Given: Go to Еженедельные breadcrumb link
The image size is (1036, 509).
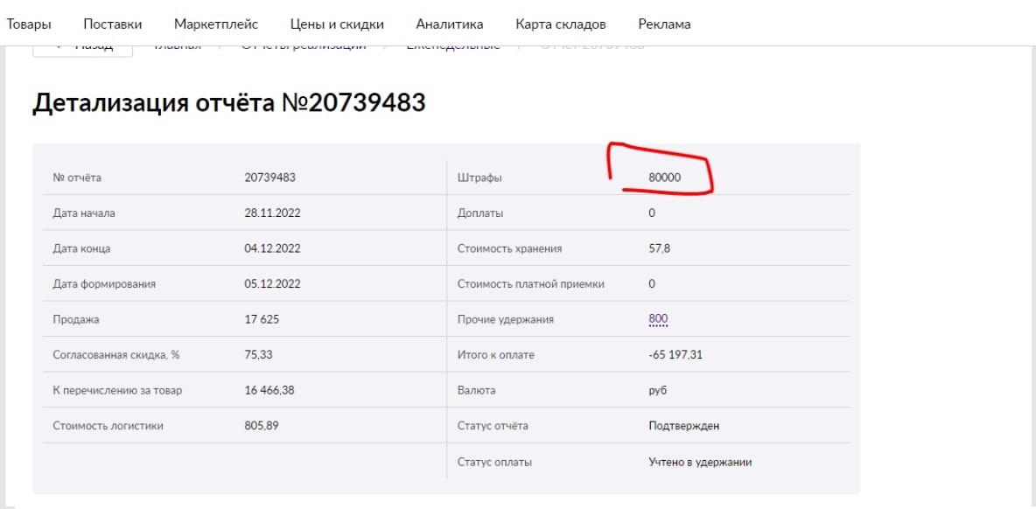Looking at the screenshot, I should [x=453, y=46].
